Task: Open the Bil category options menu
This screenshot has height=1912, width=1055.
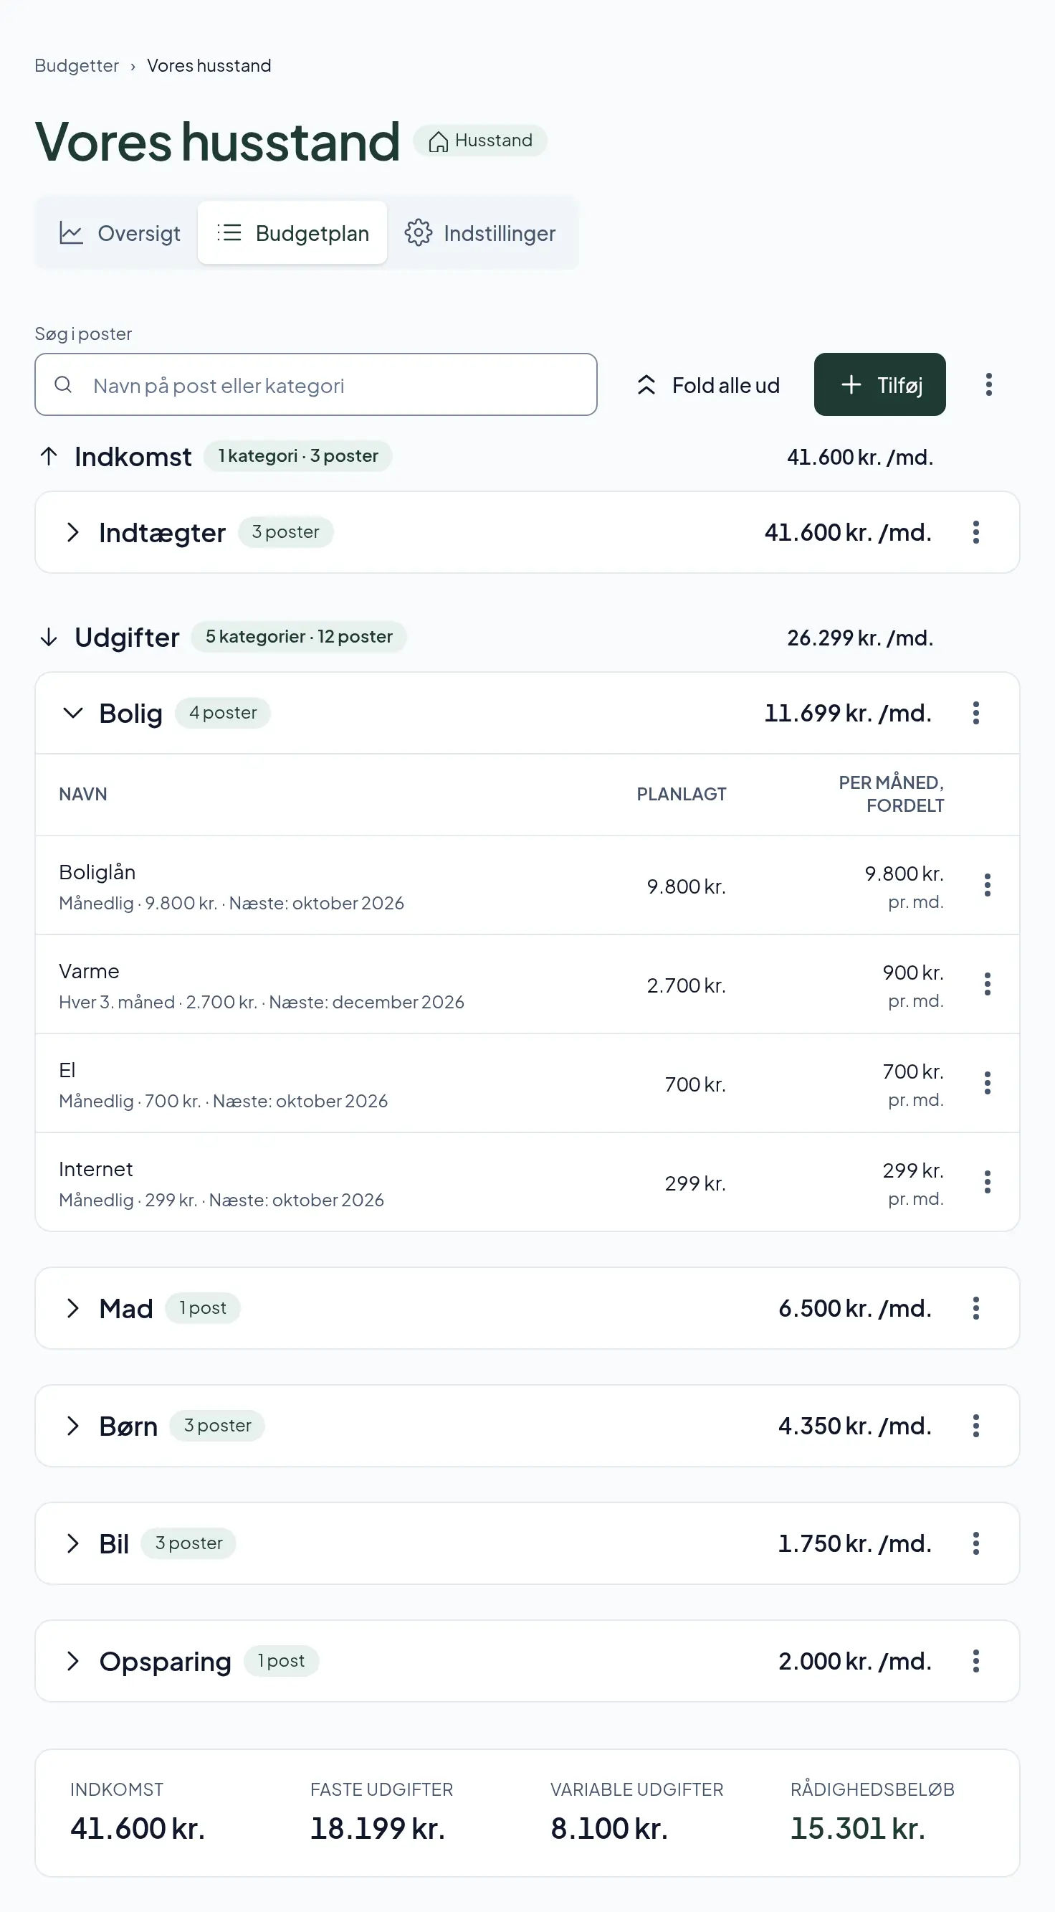Action: (x=975, y=1543)
